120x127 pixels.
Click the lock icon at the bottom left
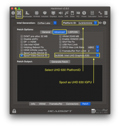[x=14, y=111]
